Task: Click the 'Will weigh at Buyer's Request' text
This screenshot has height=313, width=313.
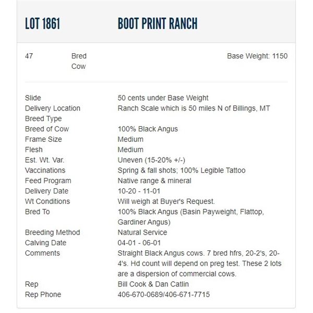Action: click(166, 201)
